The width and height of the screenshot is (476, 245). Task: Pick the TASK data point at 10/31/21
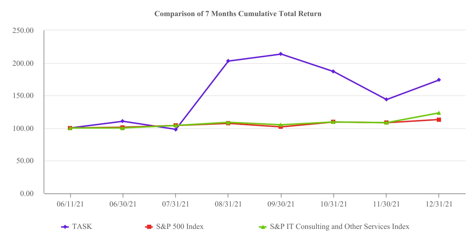pos(333,71)
